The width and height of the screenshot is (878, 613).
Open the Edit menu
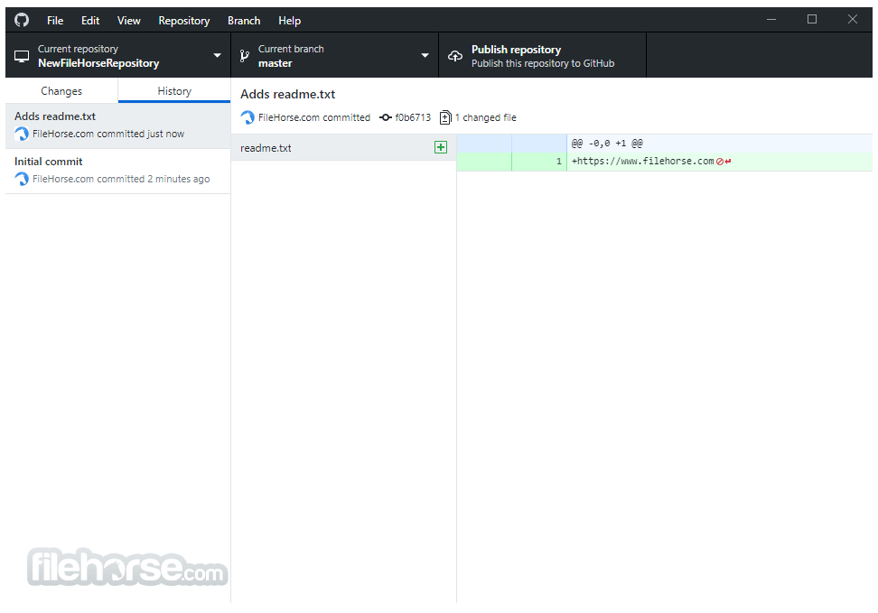click(90, 21)
